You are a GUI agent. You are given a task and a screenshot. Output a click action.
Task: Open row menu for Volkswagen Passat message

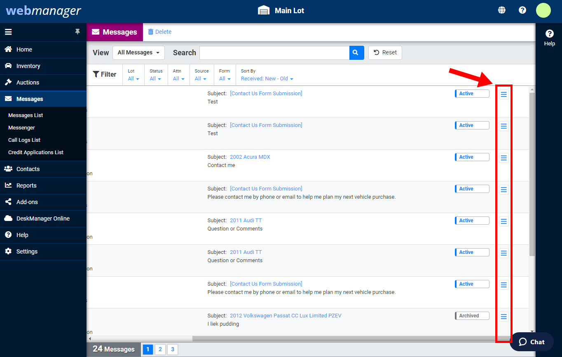click(503, 317)
